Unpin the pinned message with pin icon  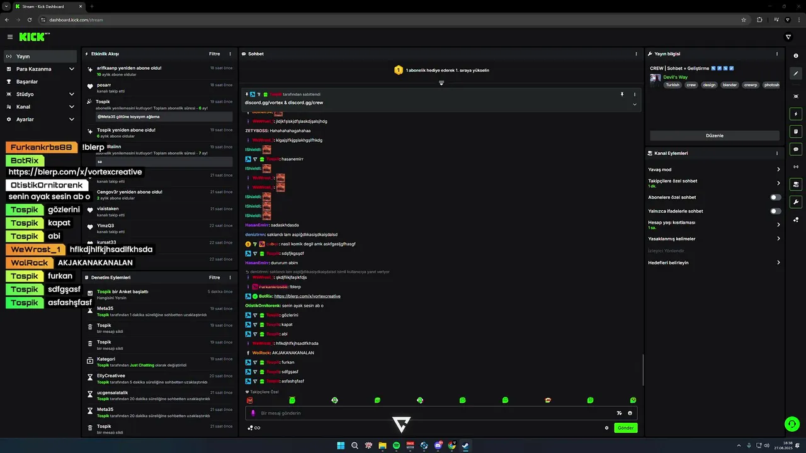[x=622, y=94]
